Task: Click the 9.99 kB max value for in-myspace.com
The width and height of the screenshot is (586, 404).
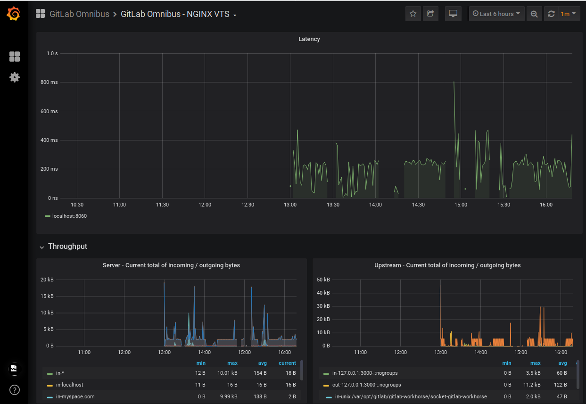Action: 228,397
